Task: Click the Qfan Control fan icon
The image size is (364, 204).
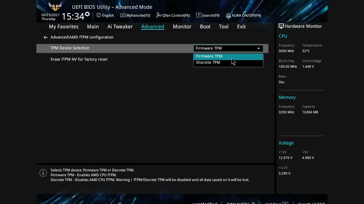Action: click(x=159, y=15)
